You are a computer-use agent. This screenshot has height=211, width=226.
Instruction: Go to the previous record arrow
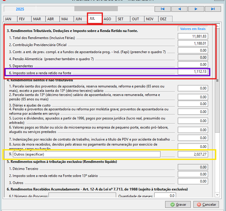(x=180, y=9)
